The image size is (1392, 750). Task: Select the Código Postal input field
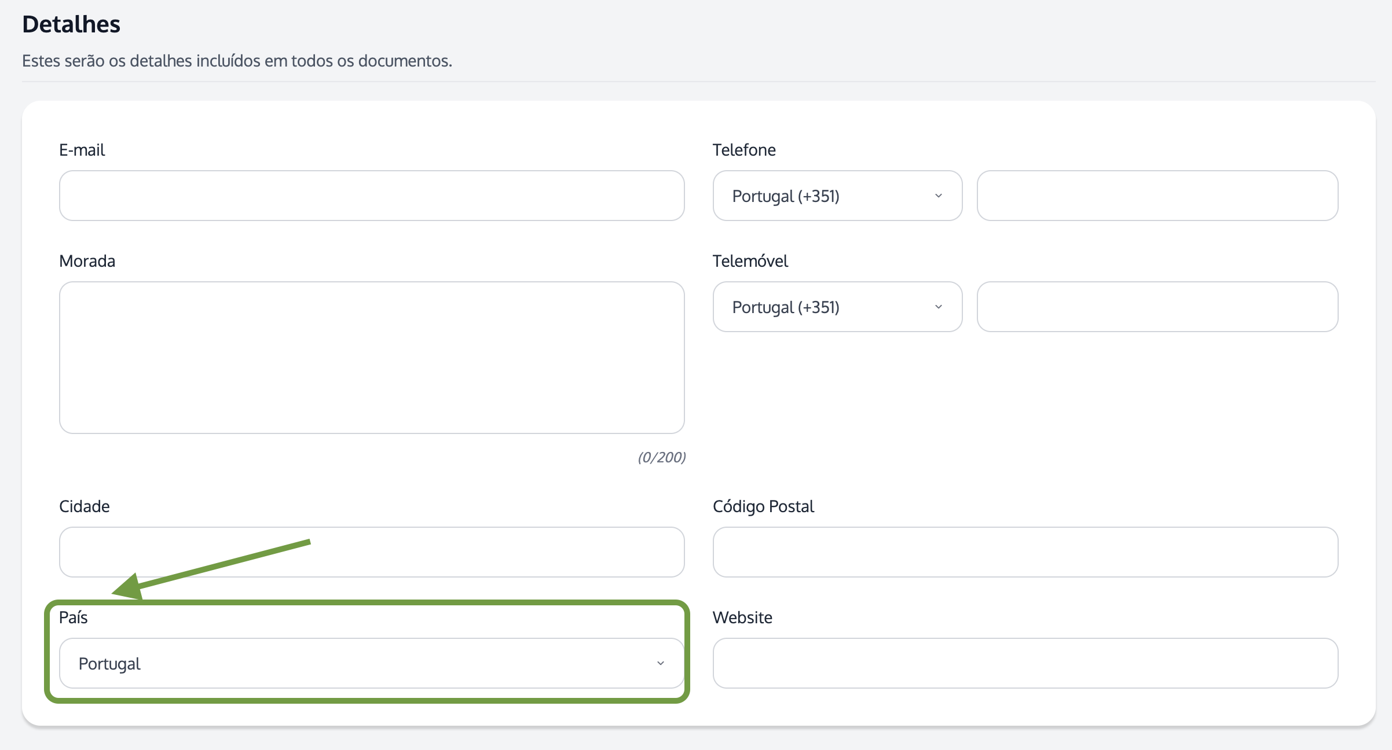(1025, 552)
